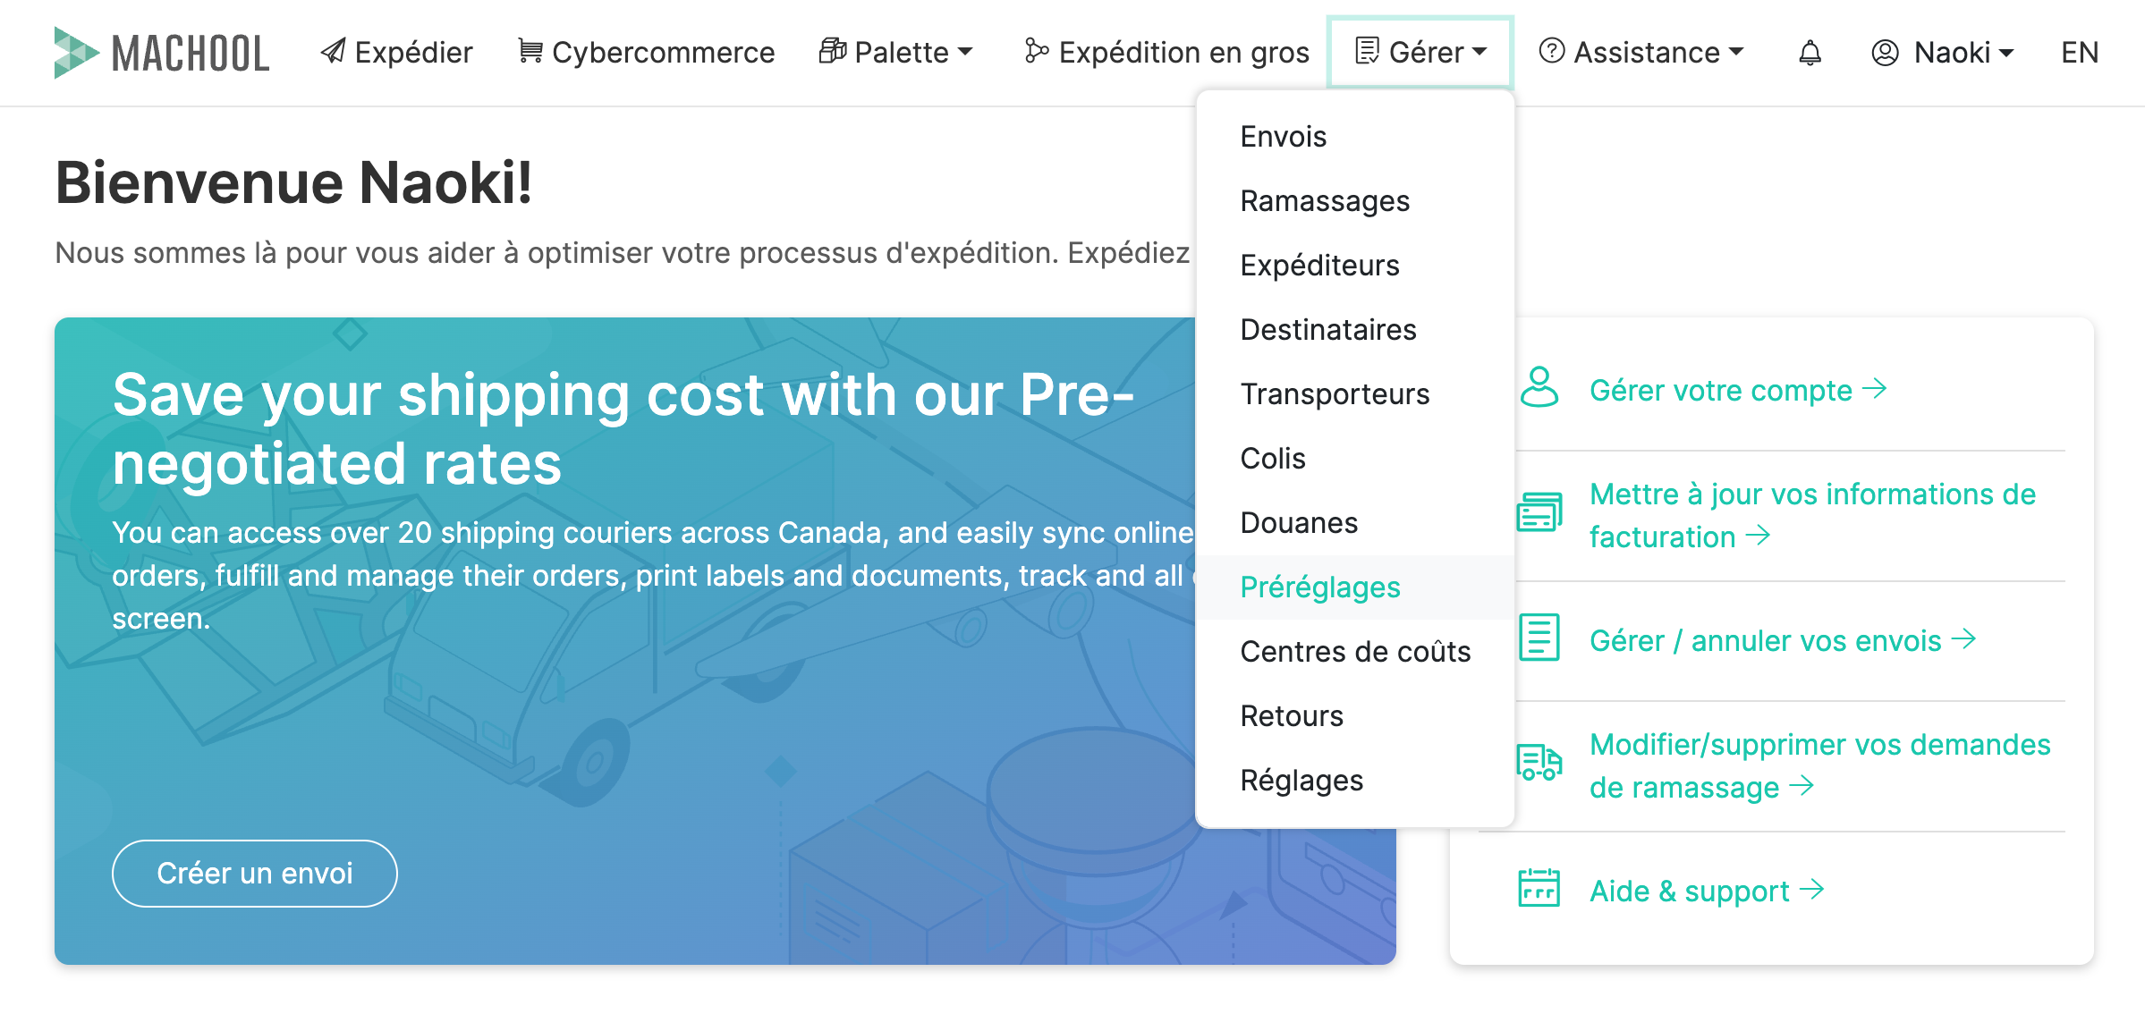Click the billing card icon

(1539, 512)
